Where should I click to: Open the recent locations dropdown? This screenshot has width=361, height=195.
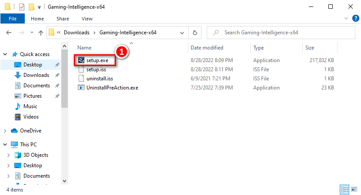(x=32, y=33)
